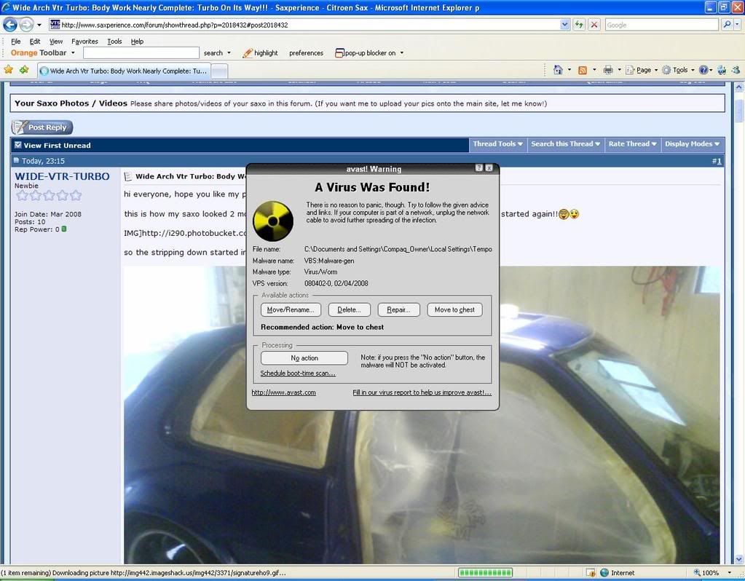Click the IE Forward arrow button
Image resolution: width=745 pixels, height=581 pixels.
27,24
